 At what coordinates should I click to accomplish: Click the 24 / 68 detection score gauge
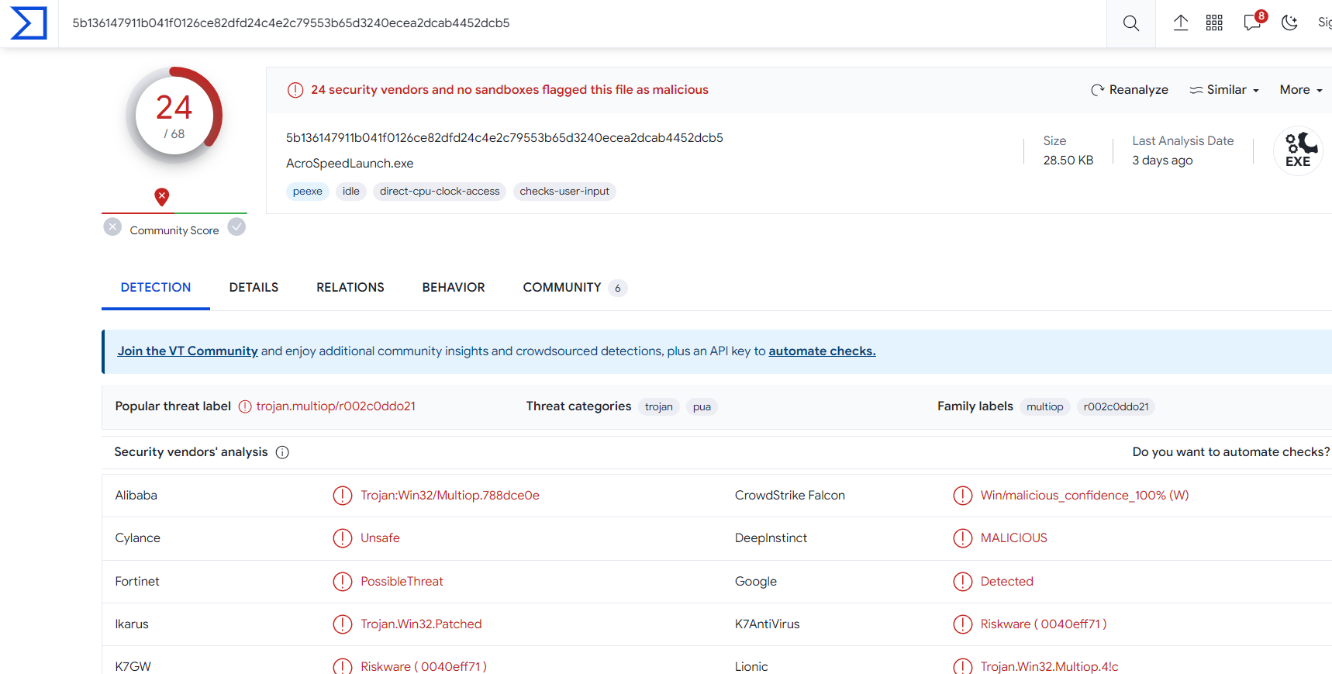click(x=174, y=116)
